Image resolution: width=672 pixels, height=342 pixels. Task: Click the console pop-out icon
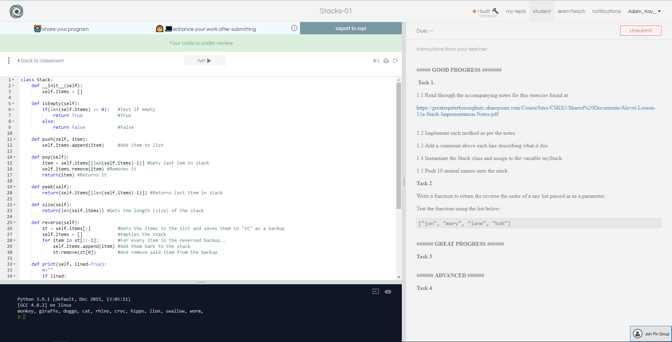point(376,291)
